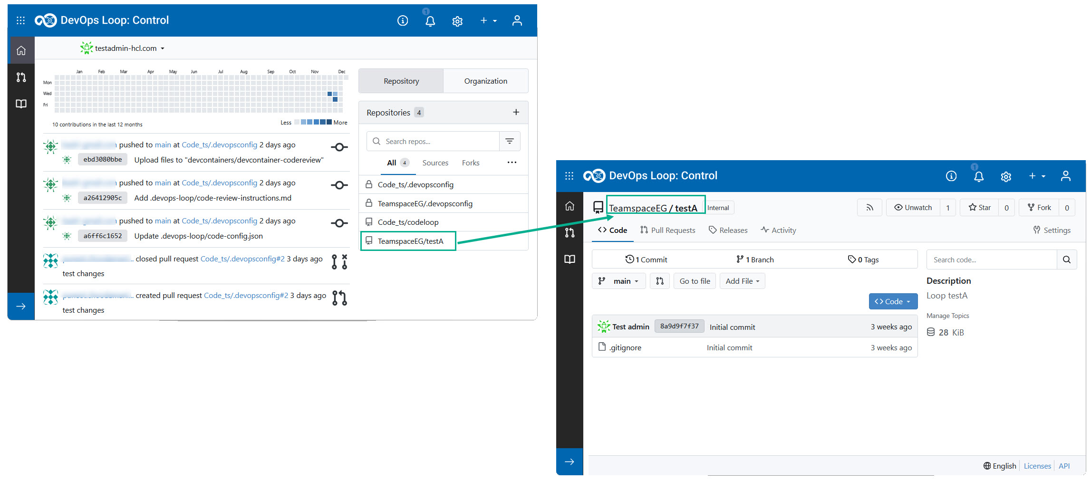This screenshot has height=490, width=1091.
Task: Open pull requests icon in dashboard sidebar
Action: (x=21, y=77)
